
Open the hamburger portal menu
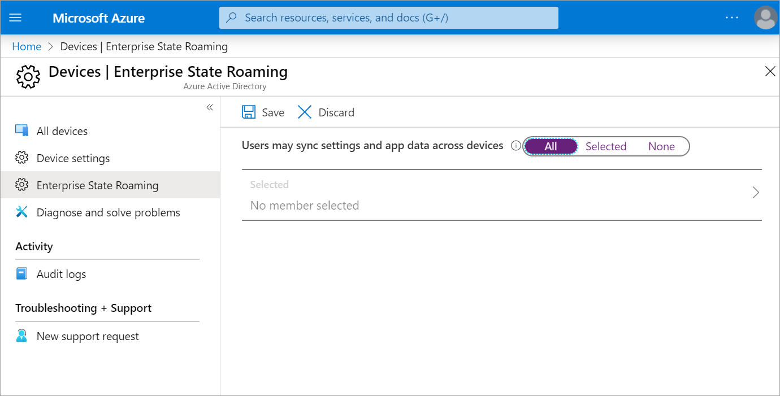point(16,18)
